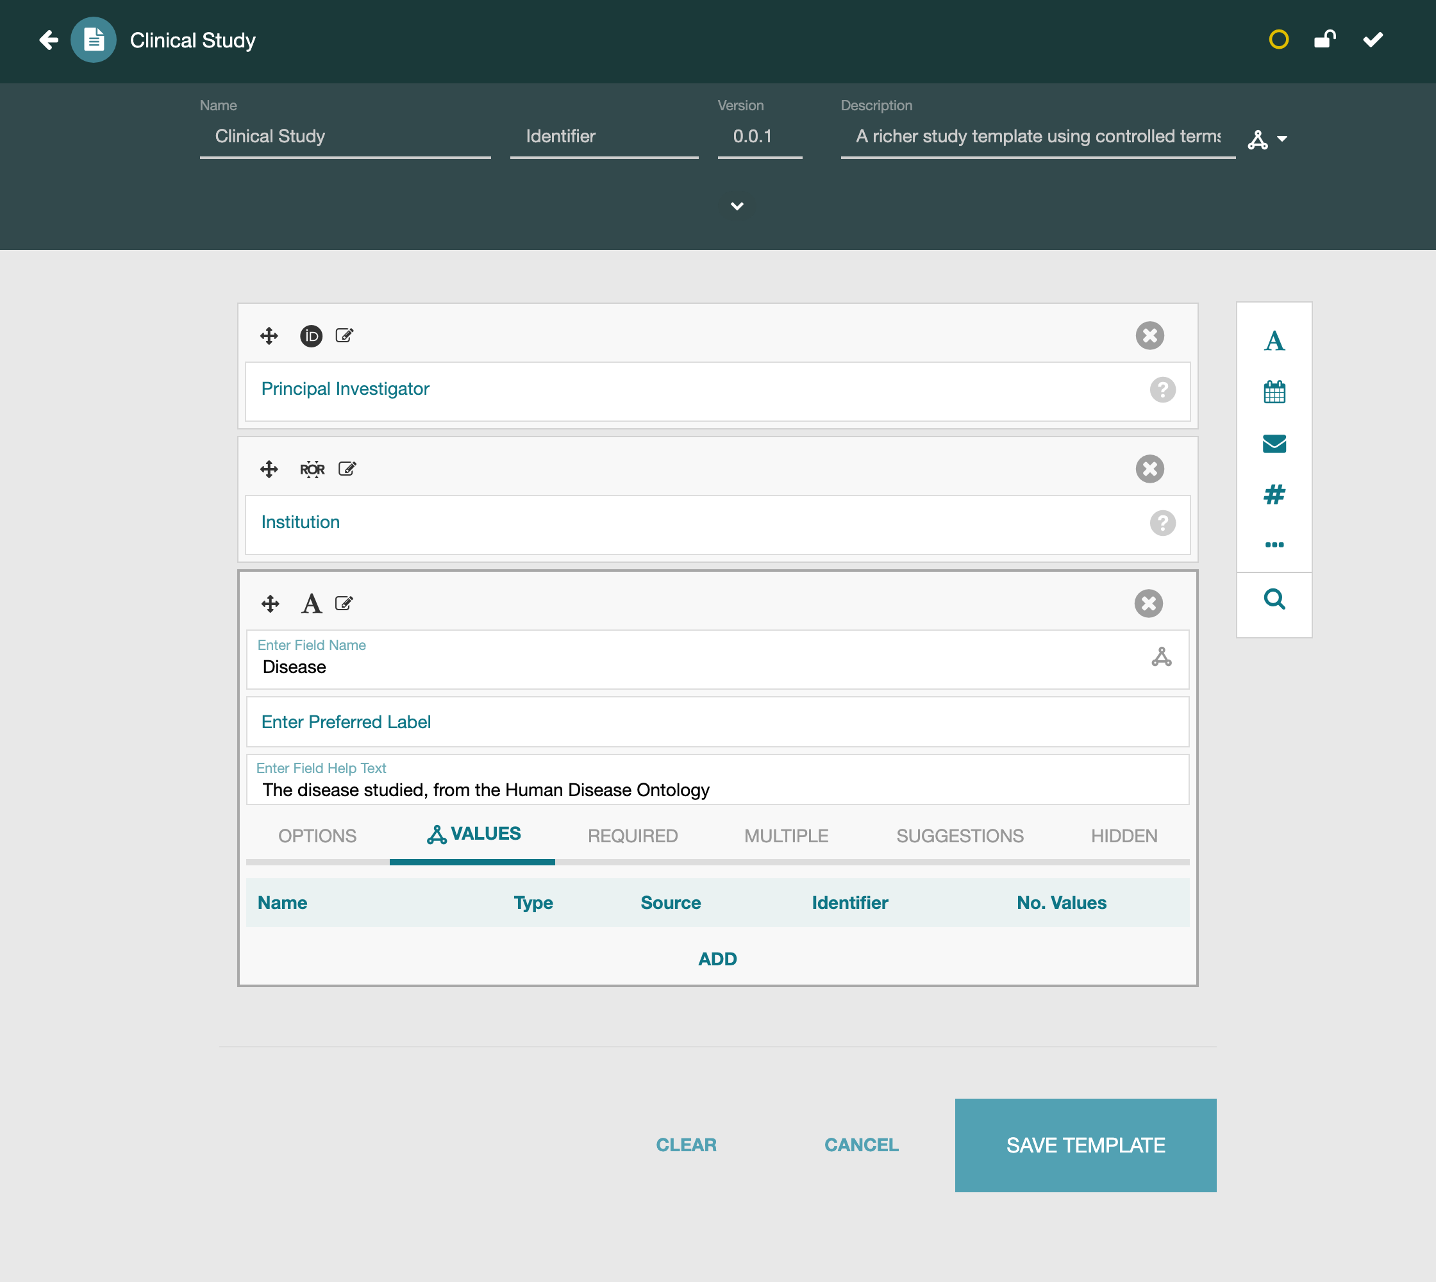This screenshot has height=1282, width=1436.
Task: Go back using the header arrow
Action: pos(49,40)
